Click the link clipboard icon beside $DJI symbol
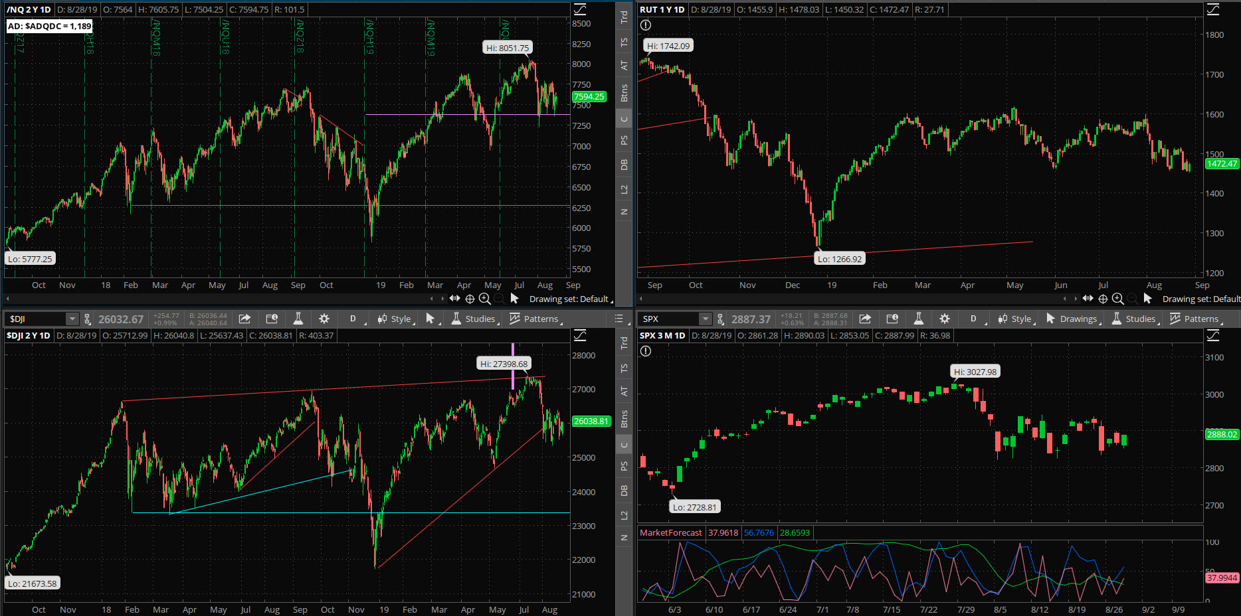The height and width of the screenshot is (616, 1241). click(87, 319)
